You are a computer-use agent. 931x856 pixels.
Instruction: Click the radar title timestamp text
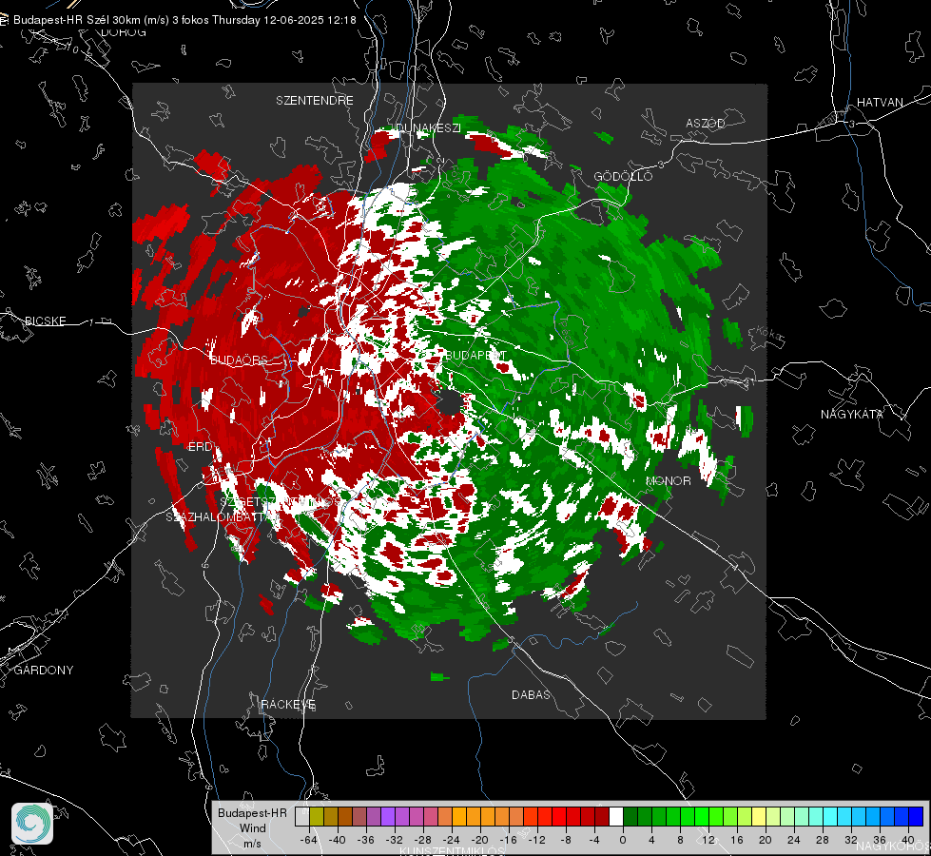coord(184,20)
